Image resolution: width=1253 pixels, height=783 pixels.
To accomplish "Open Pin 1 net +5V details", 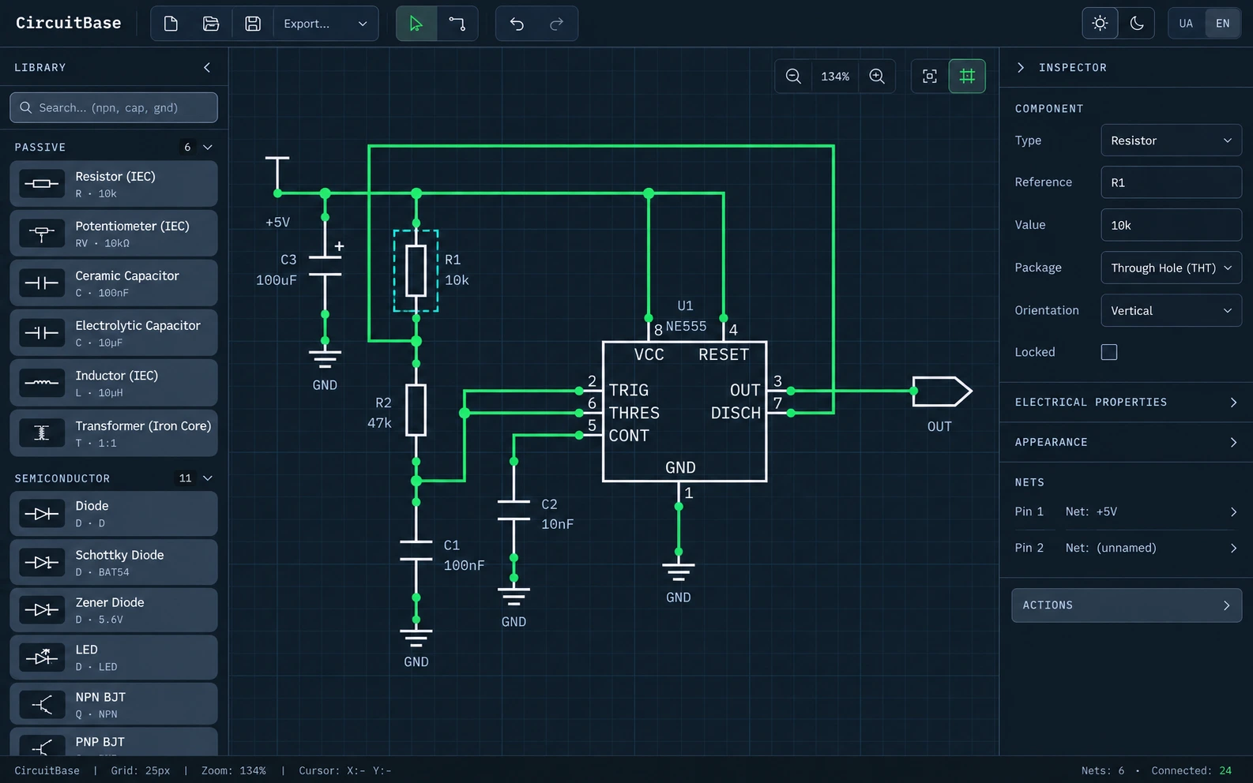I will coord(1126,511).
